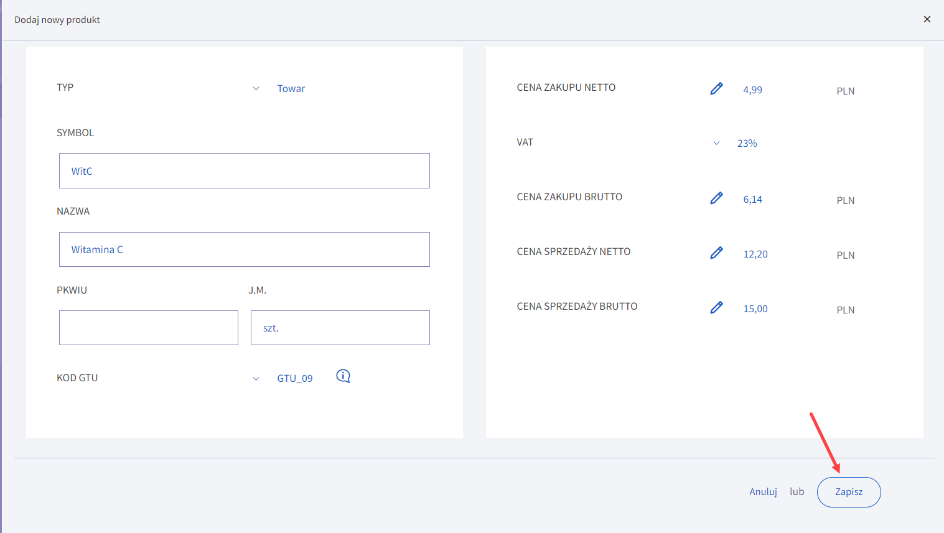This screenshot has height=533, width=944.
Task: Click the Anuluj link
Action: [x=763, y=492]
